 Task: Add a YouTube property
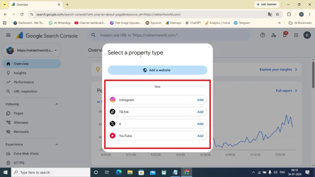[x=200, y=136]
